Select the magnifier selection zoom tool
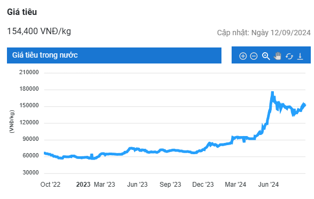 click(266, 56)
